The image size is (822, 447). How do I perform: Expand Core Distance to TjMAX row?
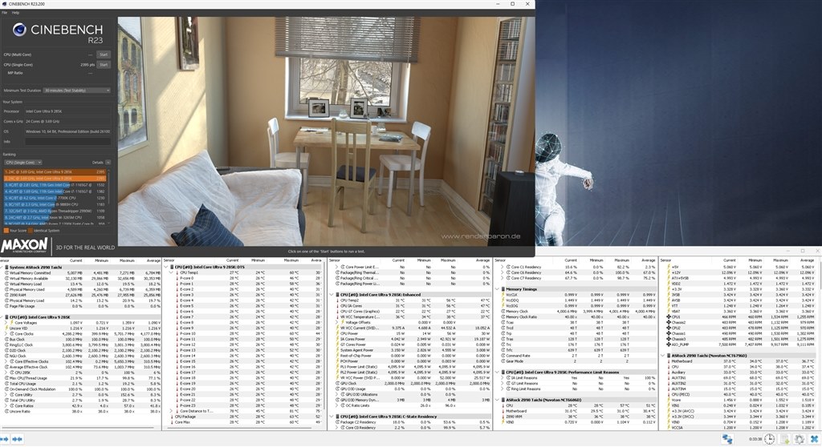click(x=172, y=412)
